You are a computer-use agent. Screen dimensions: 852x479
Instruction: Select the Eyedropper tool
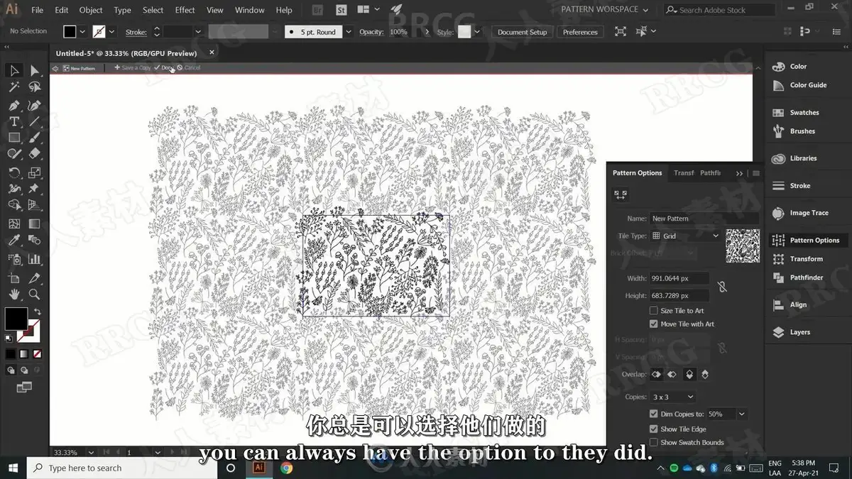coord(14,241)
